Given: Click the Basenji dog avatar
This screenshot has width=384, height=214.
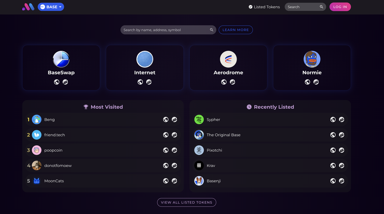Looking at the screenshot, I should (199, 181).
